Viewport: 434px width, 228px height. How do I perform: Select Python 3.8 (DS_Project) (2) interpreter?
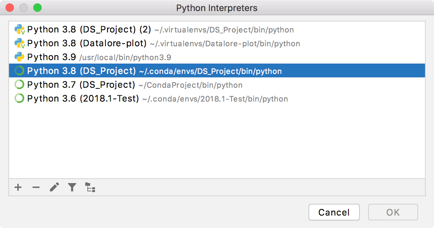pos(89,30)
